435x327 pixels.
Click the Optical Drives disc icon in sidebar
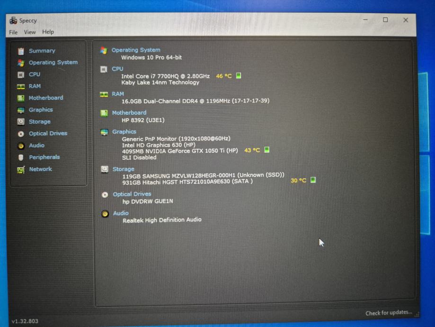21,134
